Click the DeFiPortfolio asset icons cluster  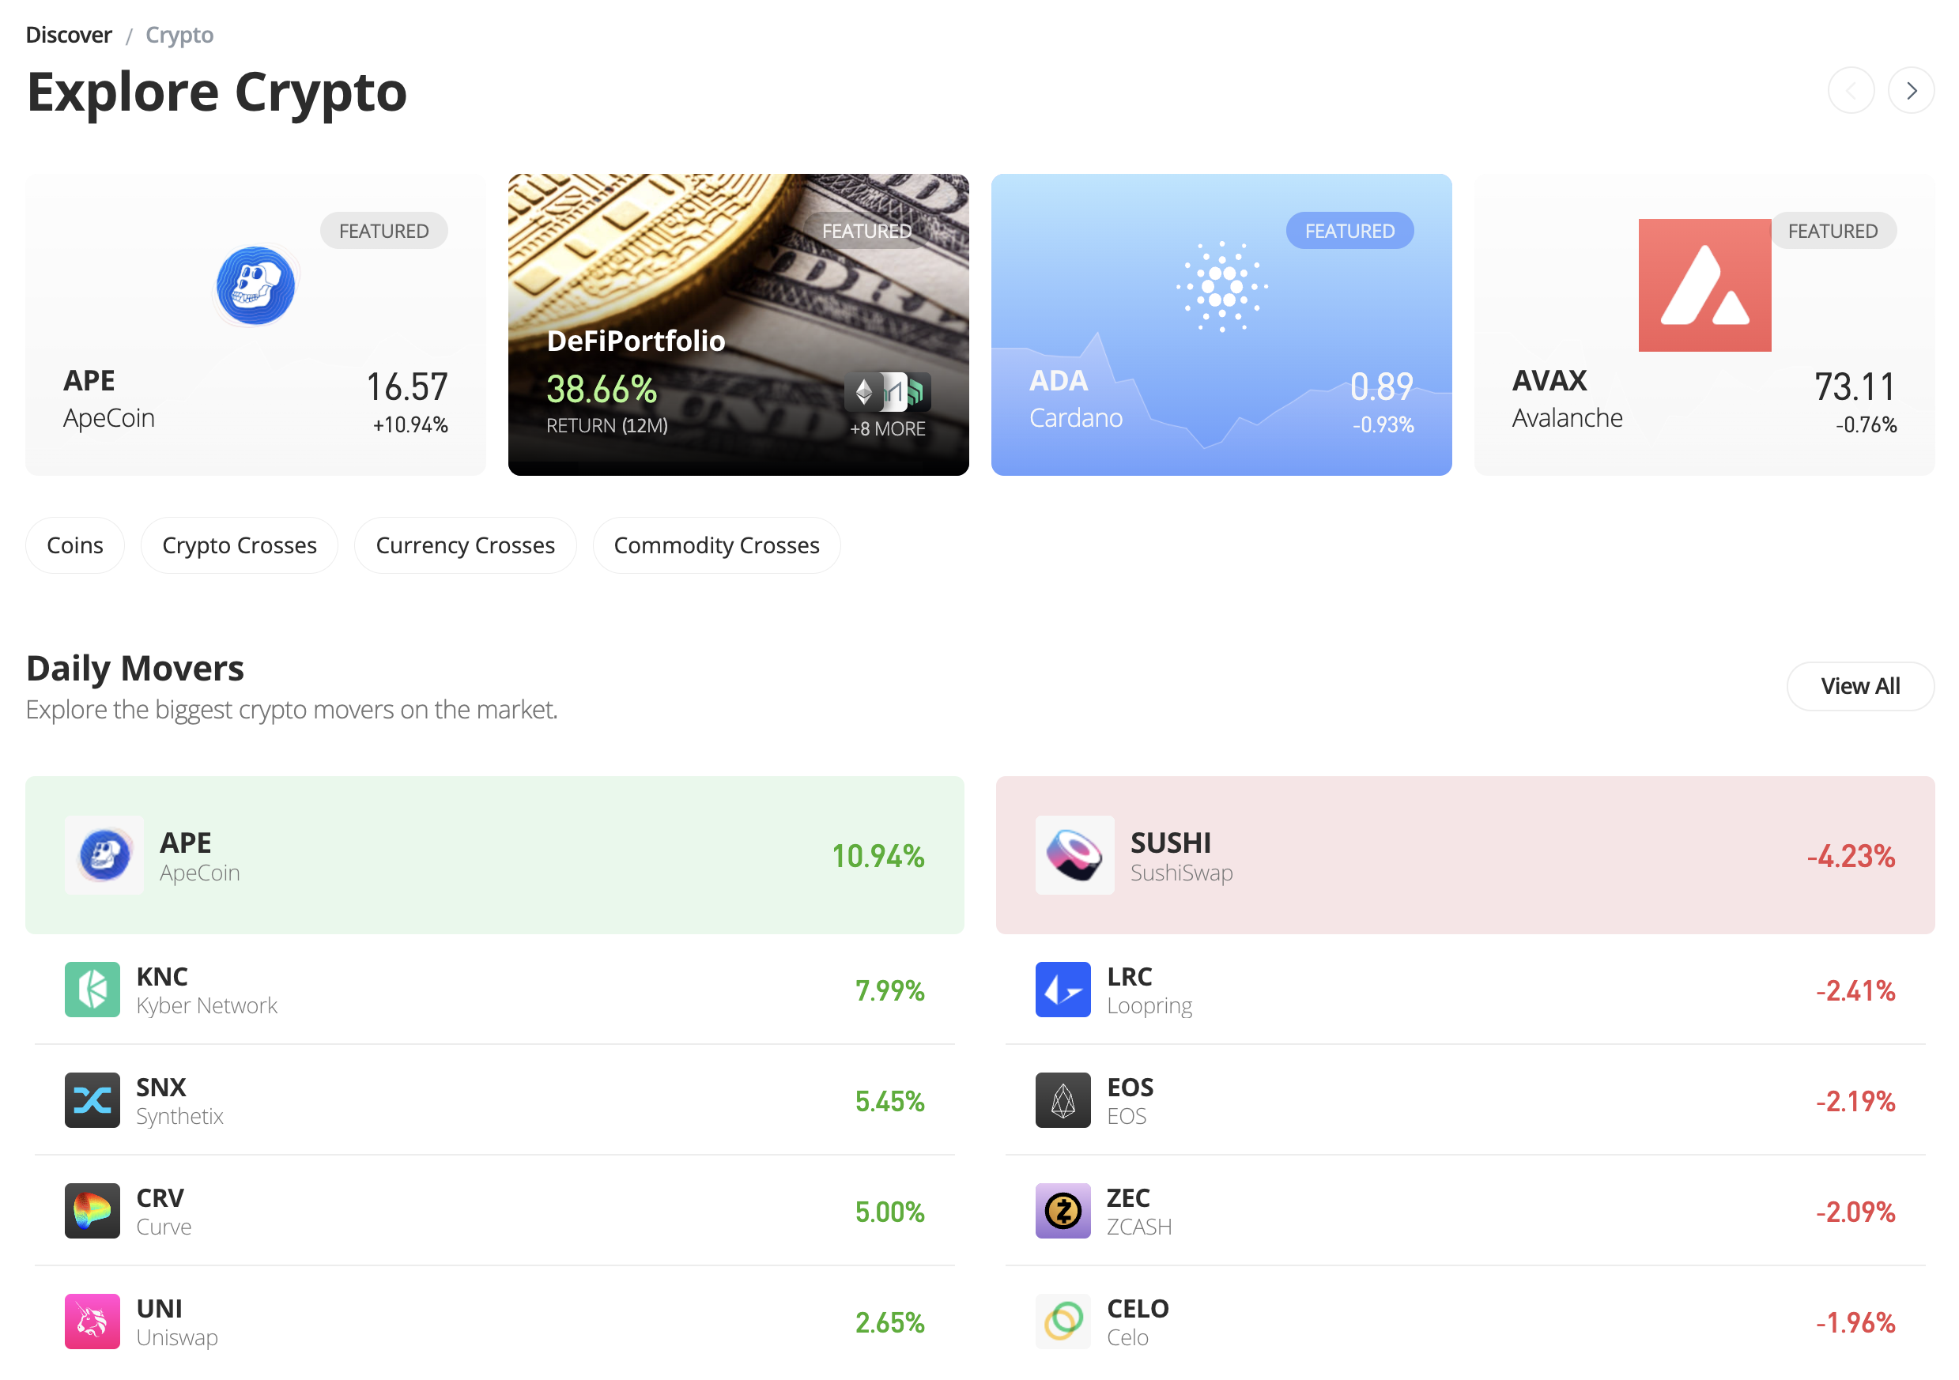pyautogui.click(x=887, y=391)
